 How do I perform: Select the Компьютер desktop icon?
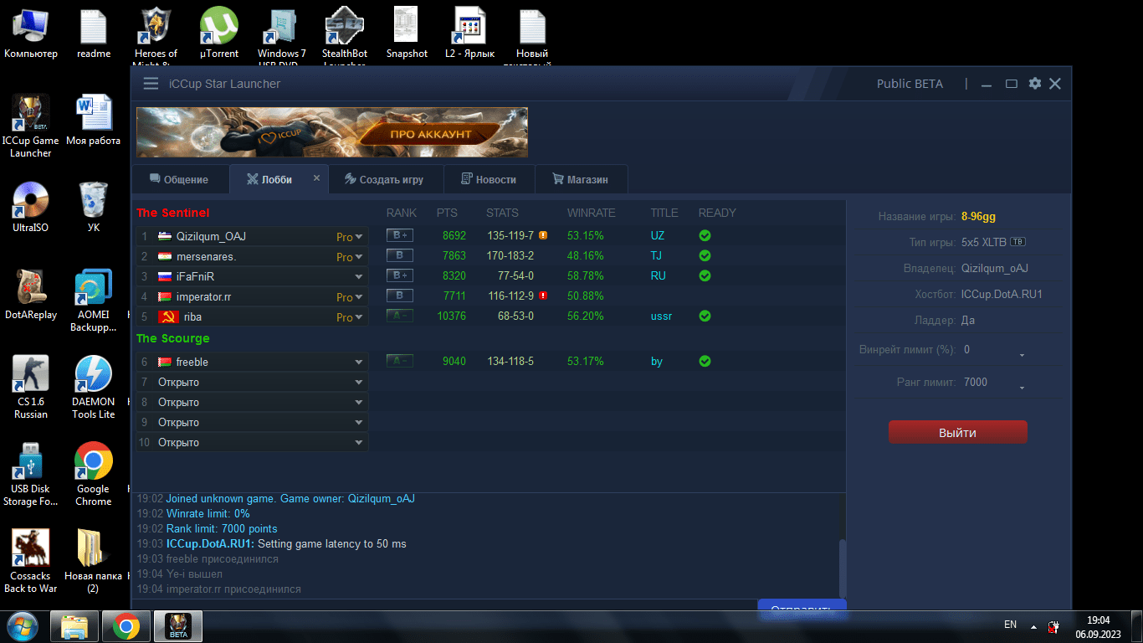coord(31,33)
